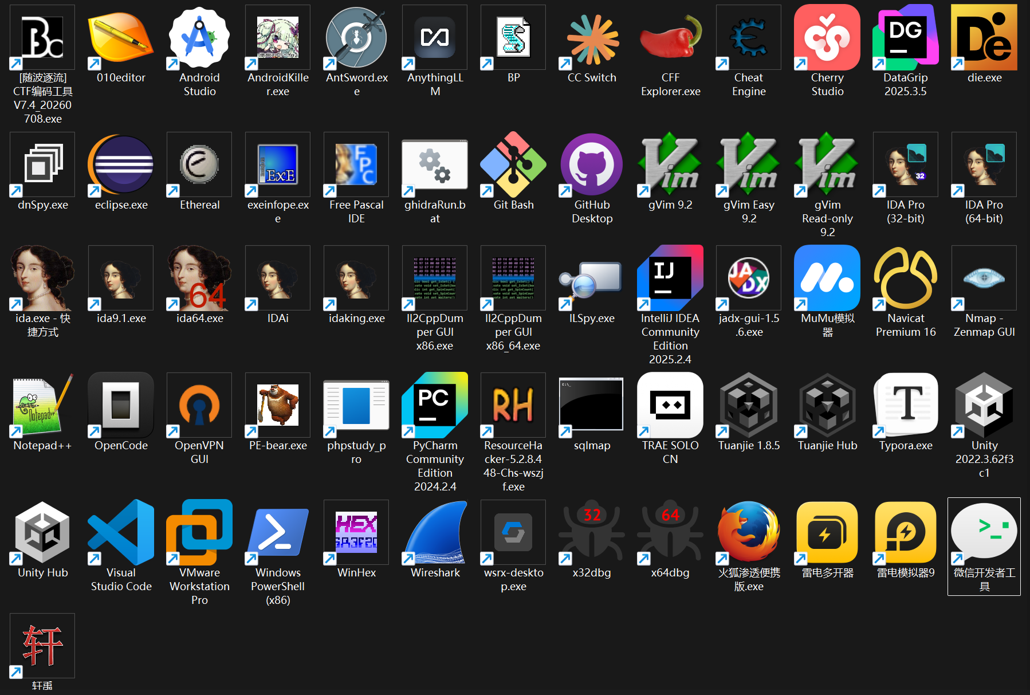The image size is (1030, 695).
Task: Select the jadx-gui-1.5.6.exe icon
Action: click(x=749, y=278)
